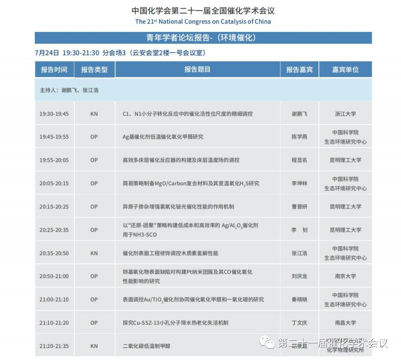The width and height of the screenshot is (401, 361).
Task: Click the "报告类型" column header
Action: coord(94,69)
